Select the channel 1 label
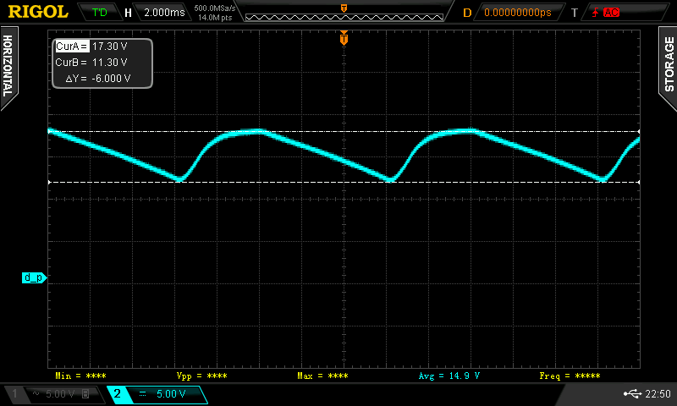 [14, 393]
